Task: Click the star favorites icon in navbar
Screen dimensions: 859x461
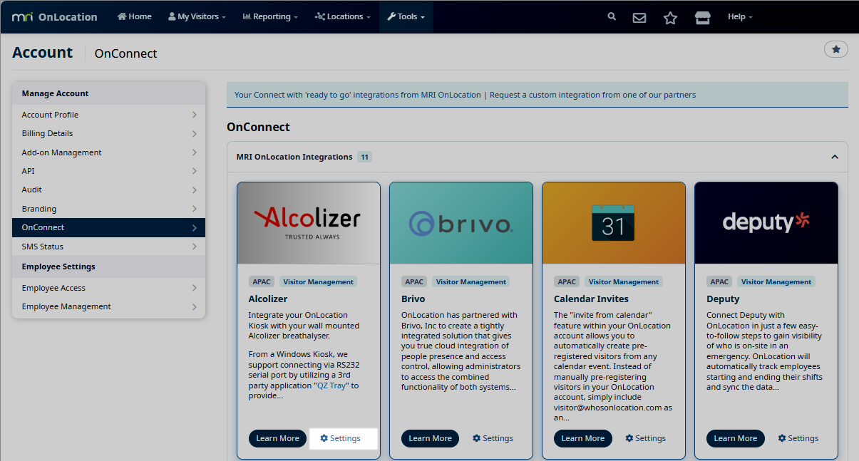Action: [670, 18]
